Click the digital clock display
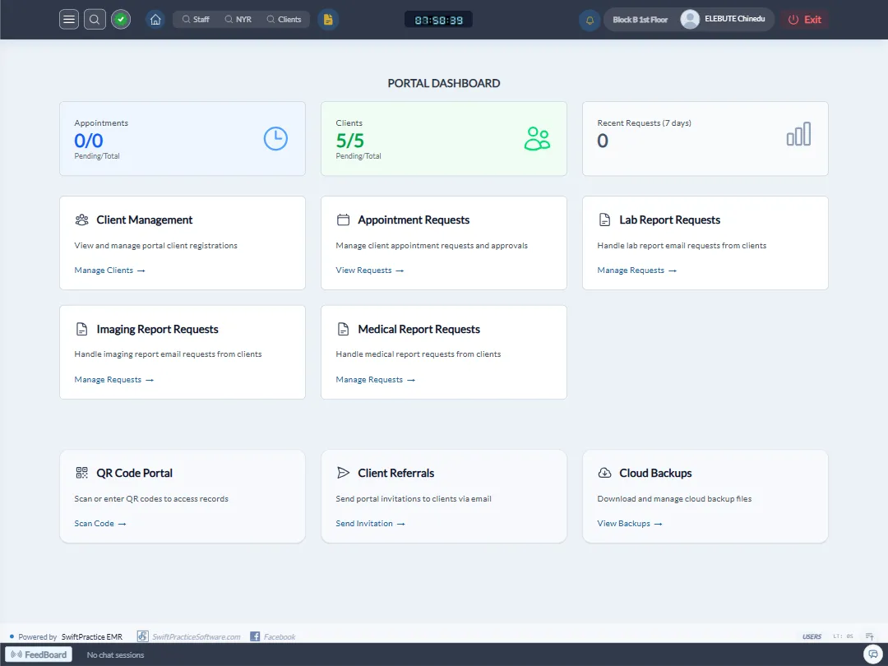The width and height of the screenshot is (888, 666). [x=438, y=20]
